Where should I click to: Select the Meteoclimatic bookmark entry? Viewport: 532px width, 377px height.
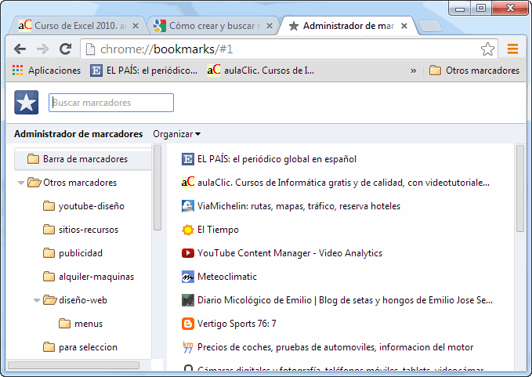coord(227,277)
